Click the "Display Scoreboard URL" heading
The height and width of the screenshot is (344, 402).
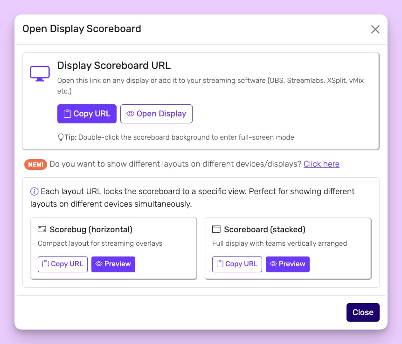tap(114, 66)
